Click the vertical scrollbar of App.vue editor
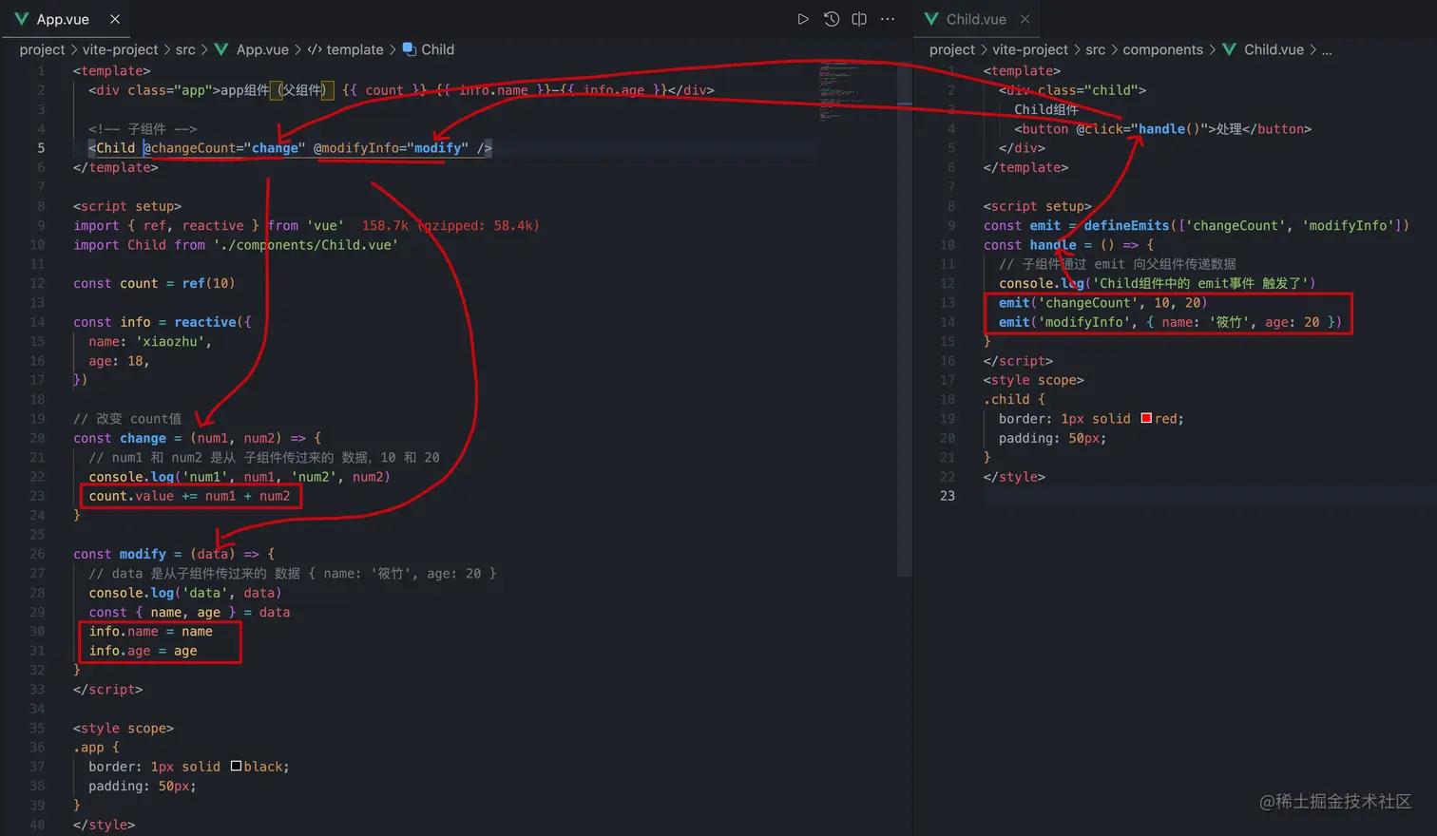Screen dimensions: 1437x836 (x=904, y=318)
